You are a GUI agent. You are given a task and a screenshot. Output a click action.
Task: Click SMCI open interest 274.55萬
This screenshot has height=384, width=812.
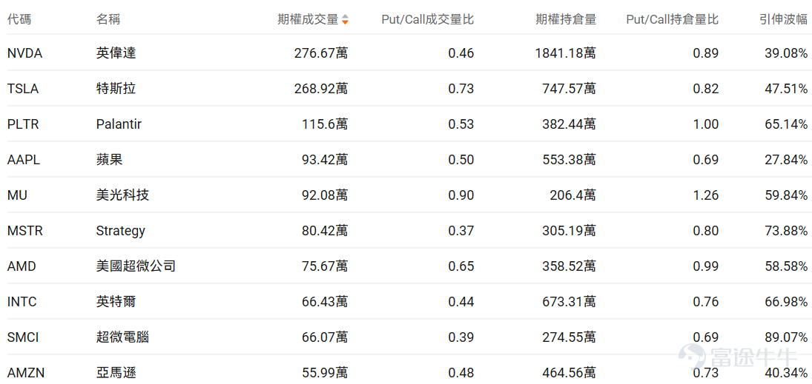click(569, 337)
